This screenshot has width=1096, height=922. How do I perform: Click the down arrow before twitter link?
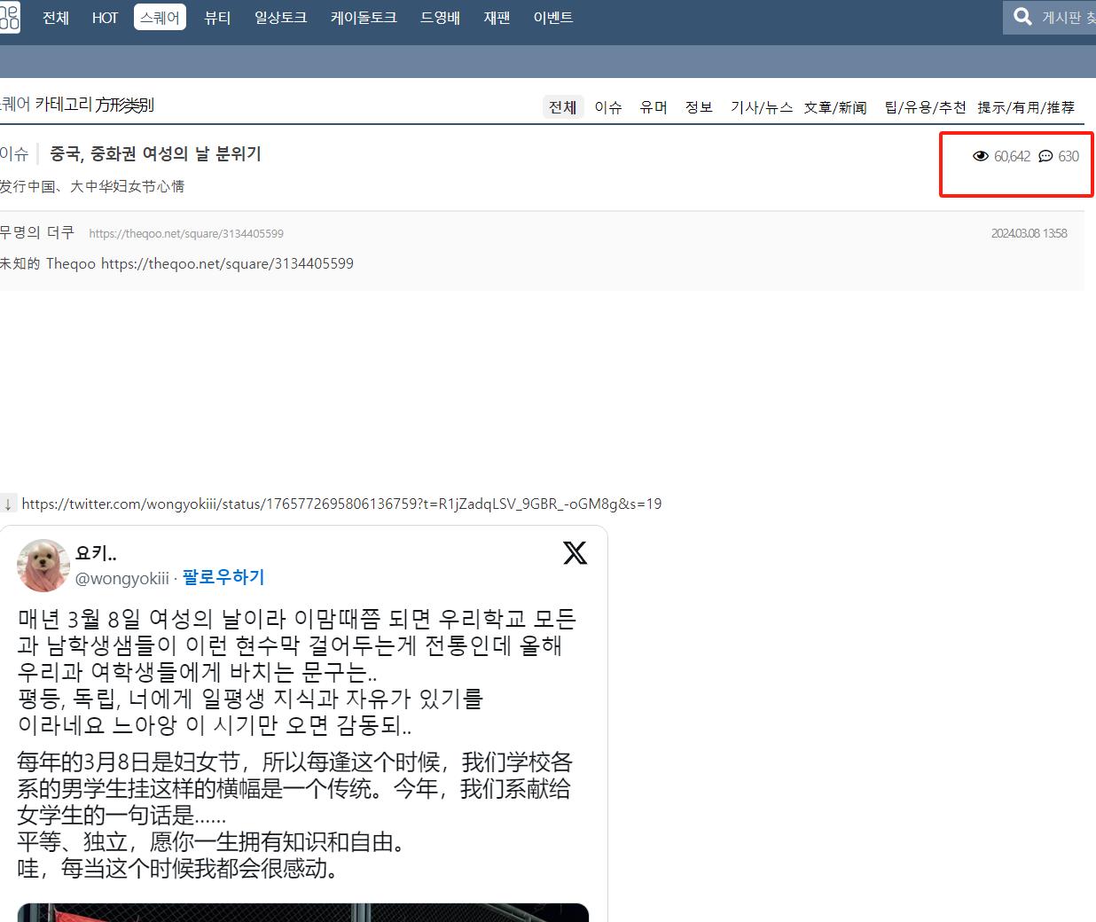pos(8,504)
